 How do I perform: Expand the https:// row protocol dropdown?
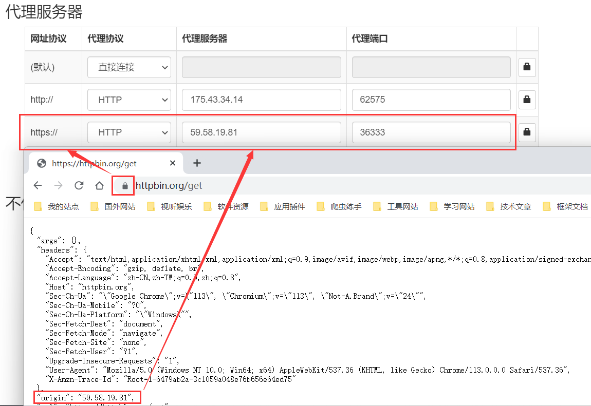point(128,132)
